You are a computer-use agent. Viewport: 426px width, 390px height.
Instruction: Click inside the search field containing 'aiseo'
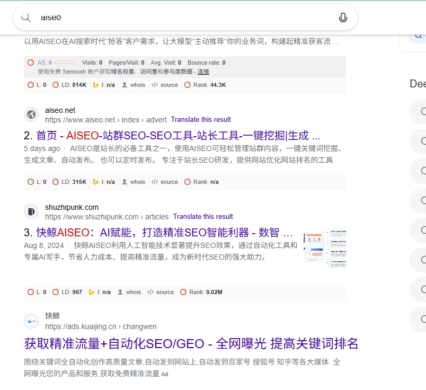tap(106, 17)
